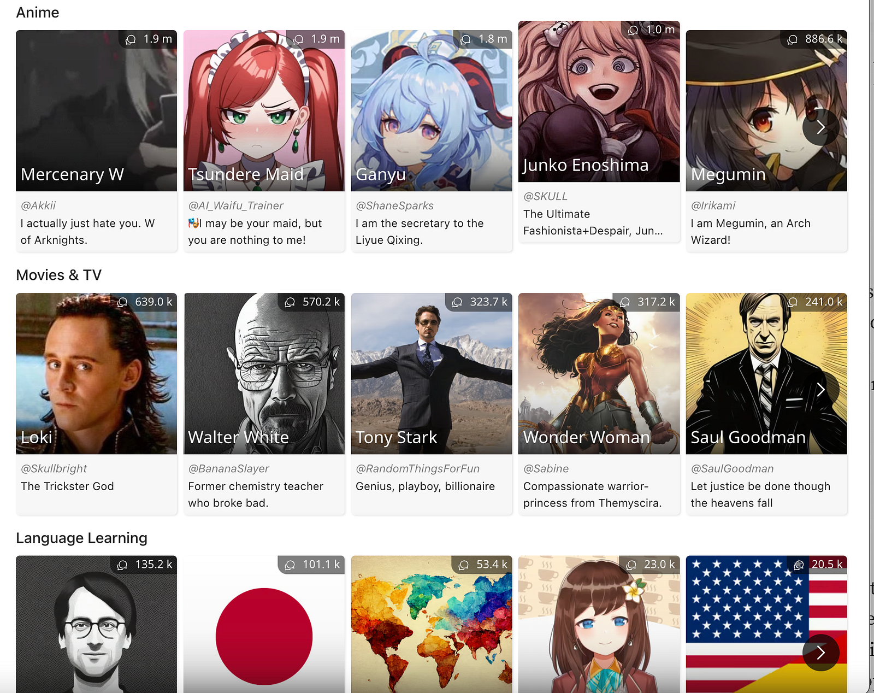Choose the Walter White character name
Image resolution: width=874 pixels, height=693 pixels.
(x=238, y=437)
